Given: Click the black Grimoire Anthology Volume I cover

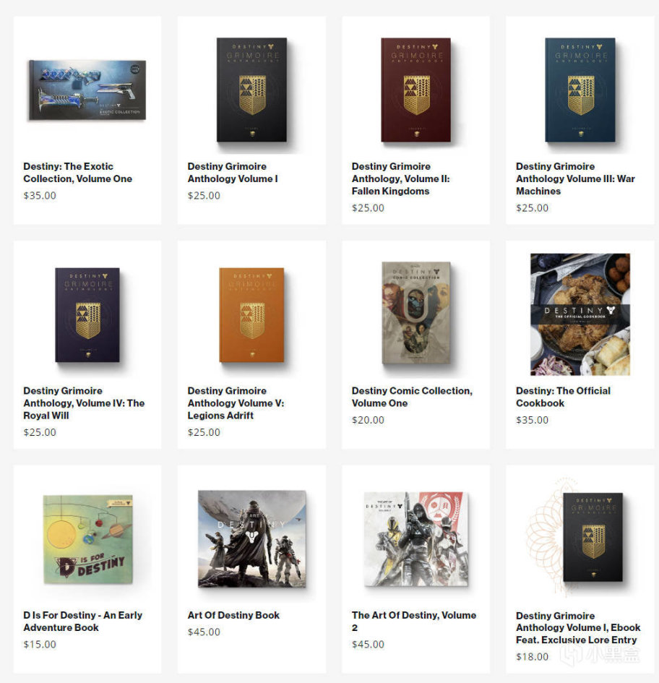Looking at the screenshot, I should [251, 90].
